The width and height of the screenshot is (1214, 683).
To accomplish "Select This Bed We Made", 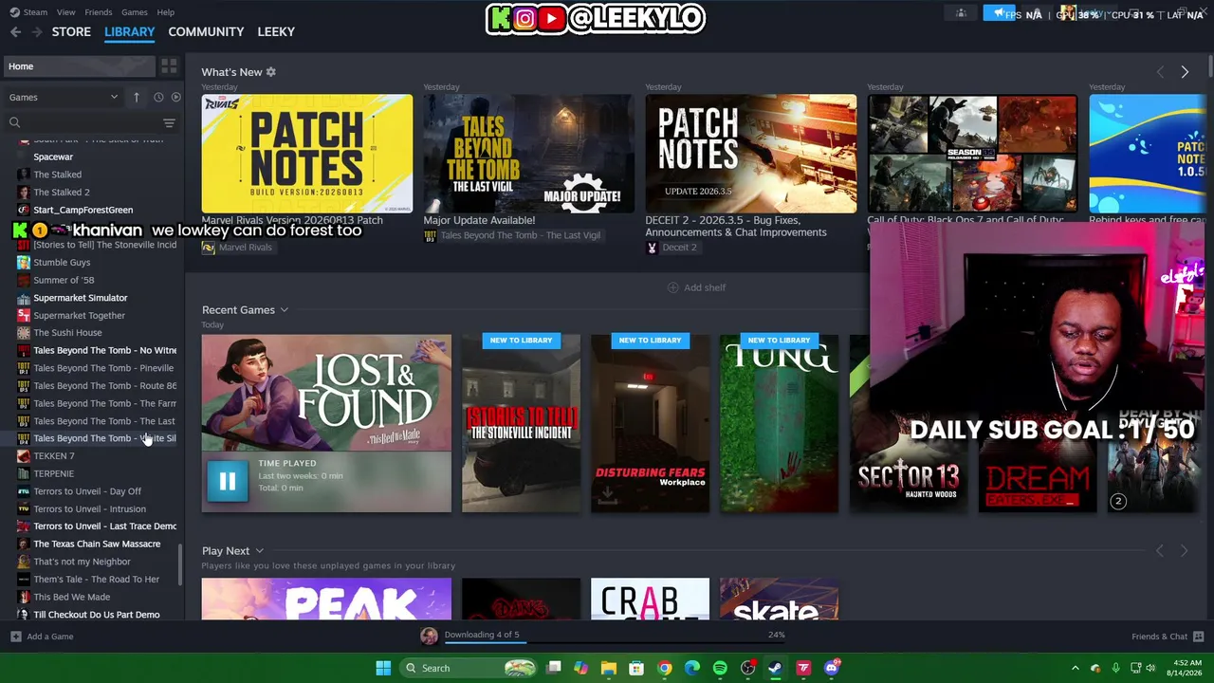I will 71,597.
